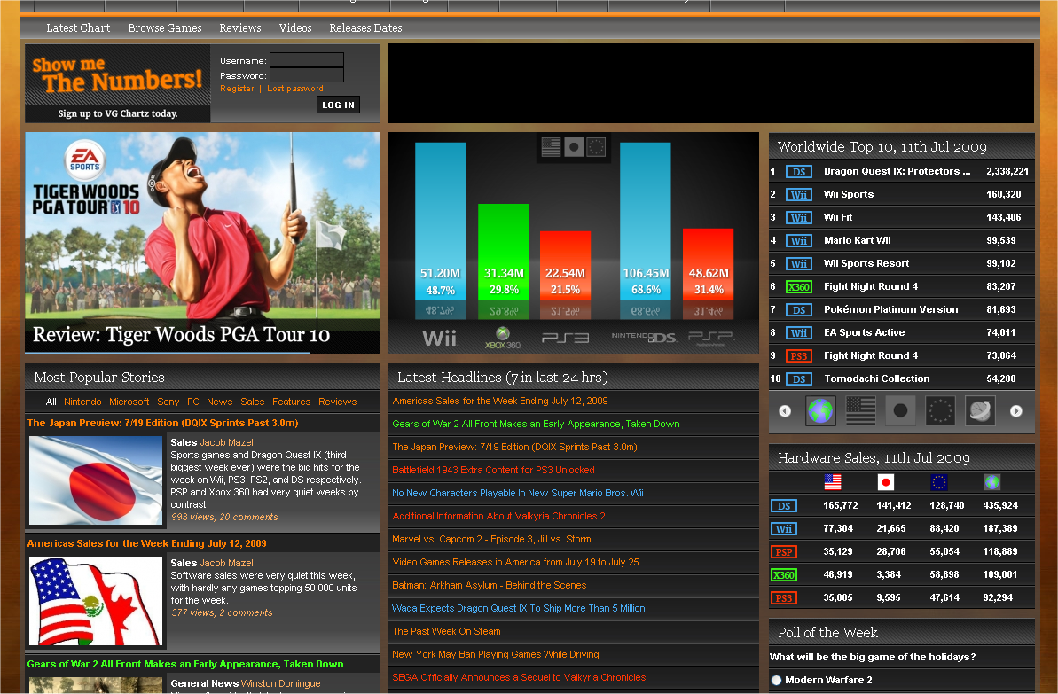Viewport: 1058px width, 694px height.
Task: Select the worldwide globe icon in Top 10 carousel
Action: click(x=820, y=410)
